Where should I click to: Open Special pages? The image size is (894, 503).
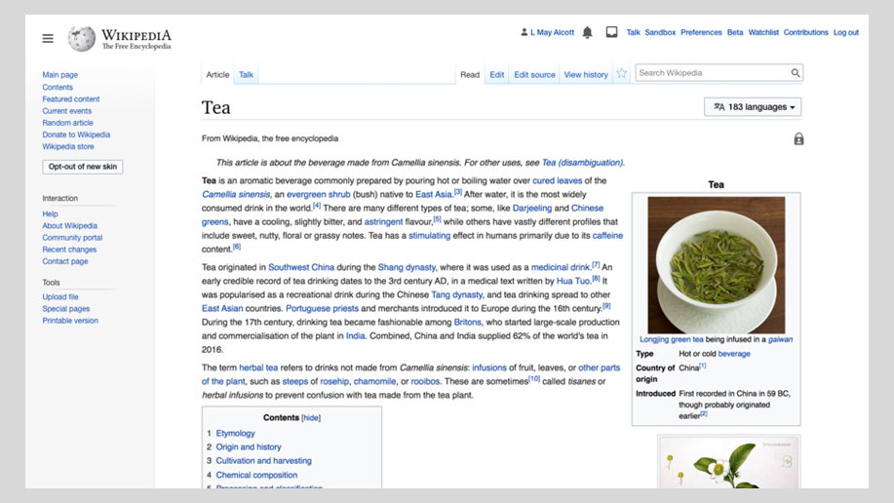pos(66,309)
